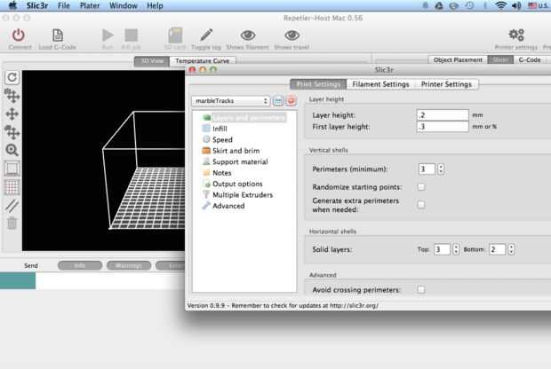Select the Filament Settings tab
Image resolution: width=551 pixels, height=369 pixels.
coord(380,84)
